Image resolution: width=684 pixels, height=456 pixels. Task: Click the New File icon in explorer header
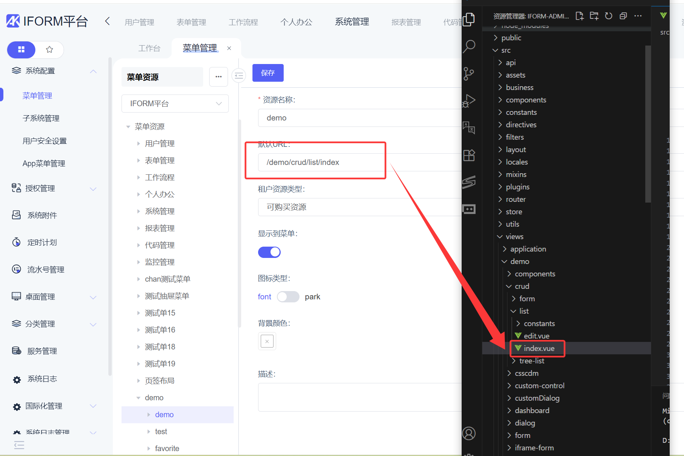click(579, 16)
